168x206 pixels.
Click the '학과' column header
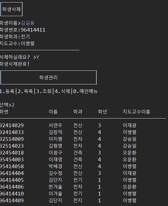click(x=78, y=112)
